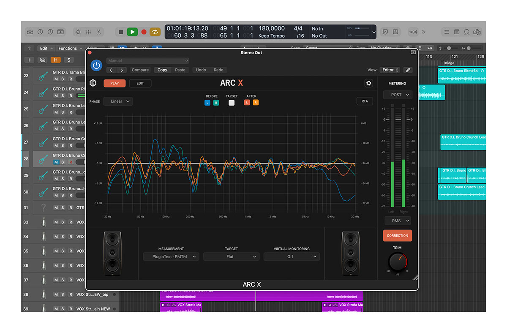Screen dimensions: 507x333
Task: Open Editors with the scissors icon
Action: point(98,32)
